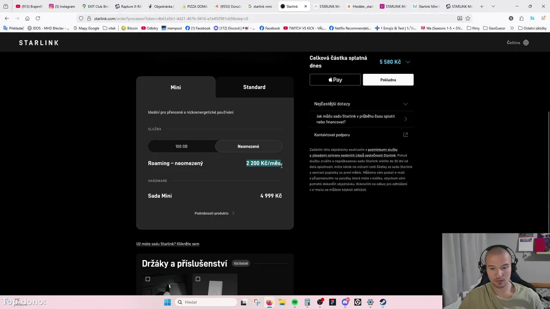Switch to PIZZA DOMA browser tab
The width and height of the screenshot is (550, 309).
195,6
